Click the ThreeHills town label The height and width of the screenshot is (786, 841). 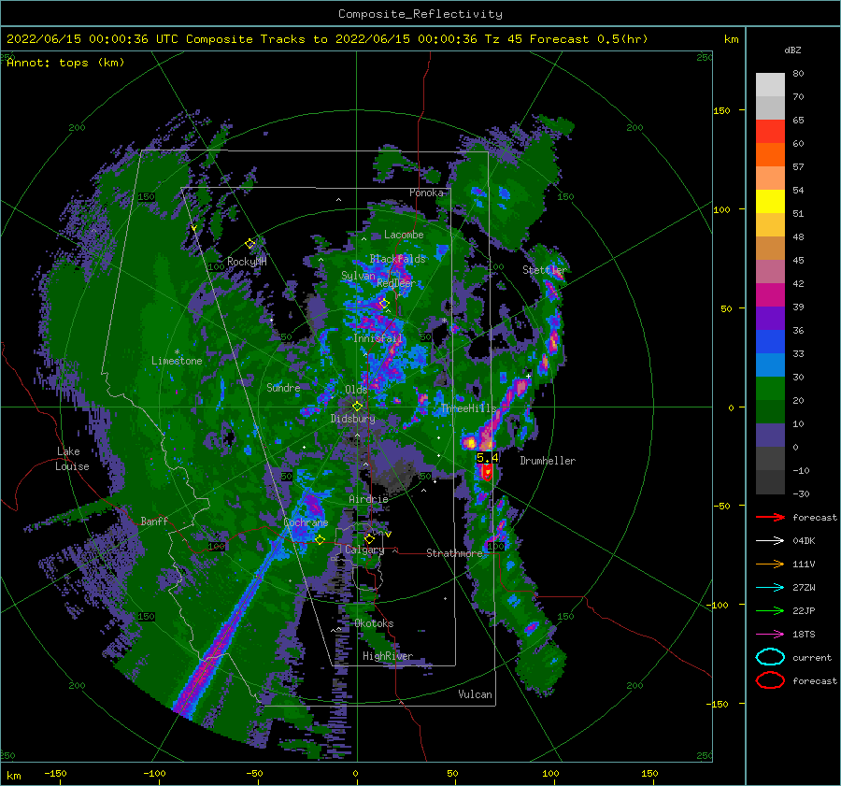click(469, 408)
